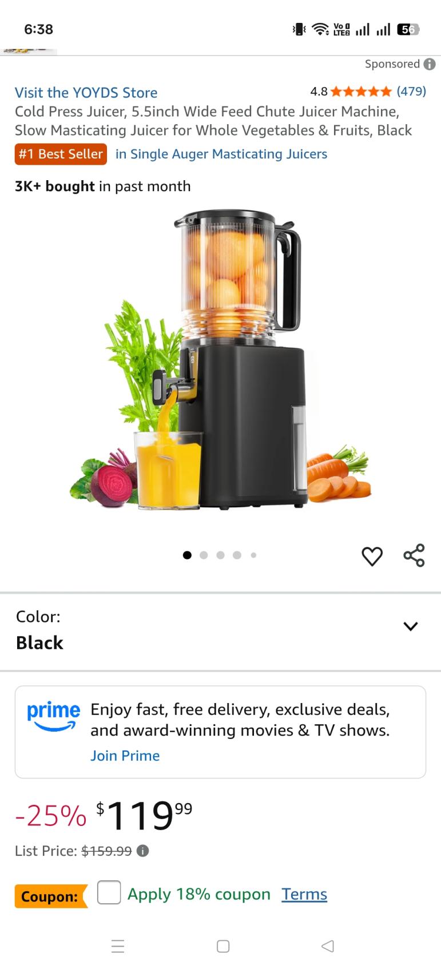Tap the Android home square icon
This screenshot has height=969, width=441.
223,946
